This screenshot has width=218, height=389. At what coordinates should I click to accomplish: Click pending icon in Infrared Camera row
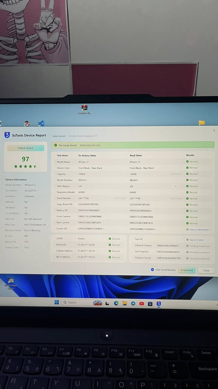coord(187,246)
